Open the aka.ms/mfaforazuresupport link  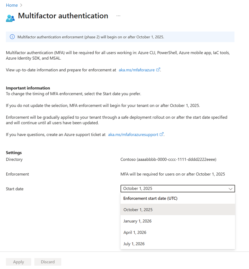(x=134, y=134)
